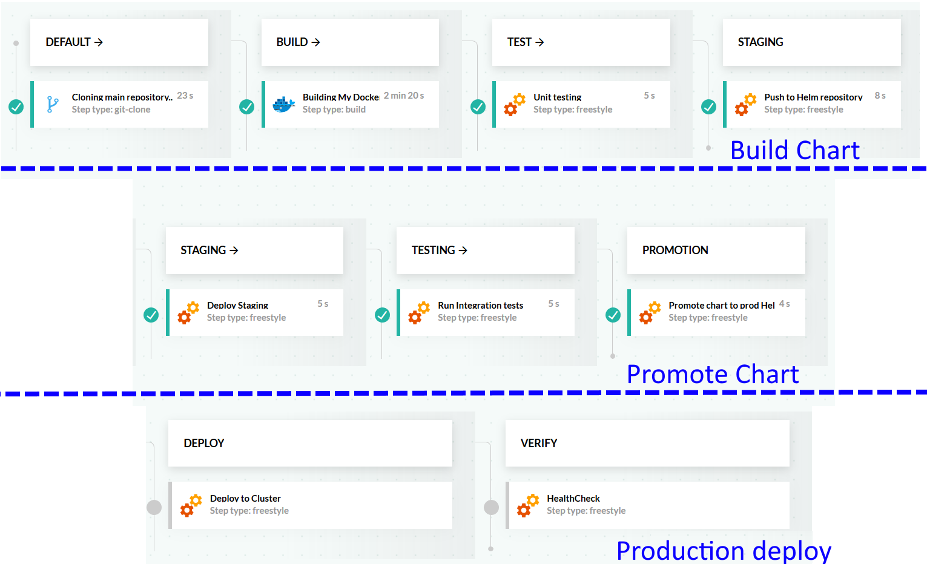Click green checkmark beside Promote chart step

(613, 315)
